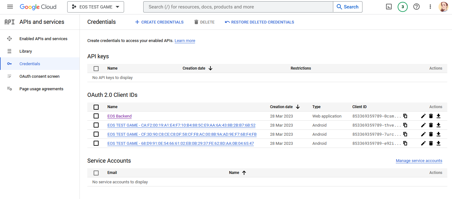Copy the EOS Backend client ID
Viewport: 452px width, 199px height.
coord(405,116)
